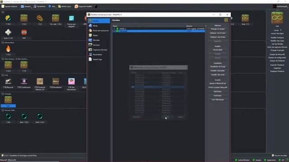Select the 1.5.2 instance icon
The width and height of the screenshot is (289, 162).
(x=40, y=18)
